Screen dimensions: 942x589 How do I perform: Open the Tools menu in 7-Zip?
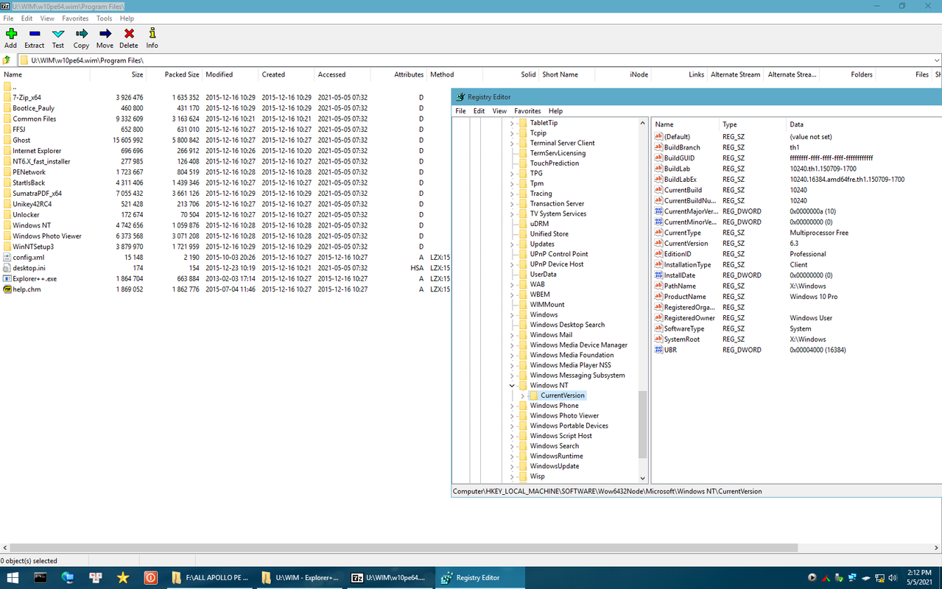point(104,18)
